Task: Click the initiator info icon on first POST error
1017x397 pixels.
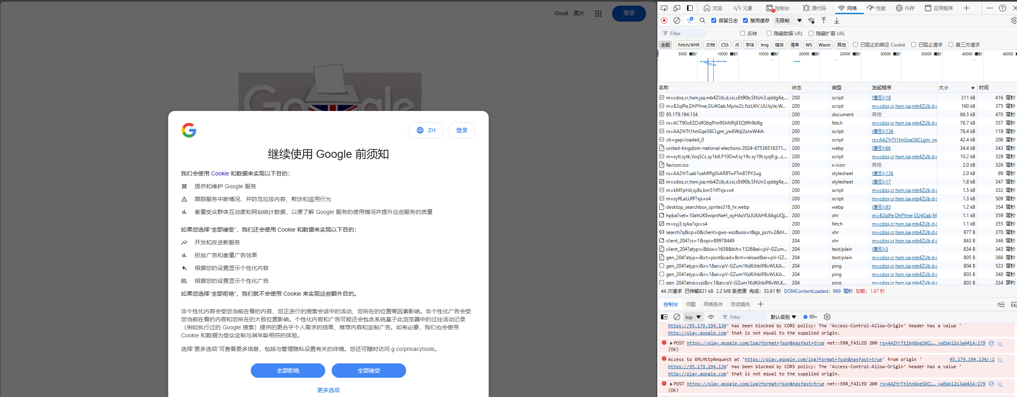Action: click(x=991, y=343)
